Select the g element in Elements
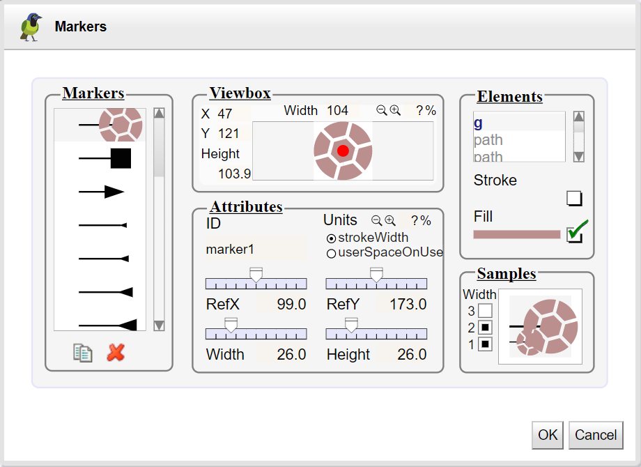 (x=519, y=122)
